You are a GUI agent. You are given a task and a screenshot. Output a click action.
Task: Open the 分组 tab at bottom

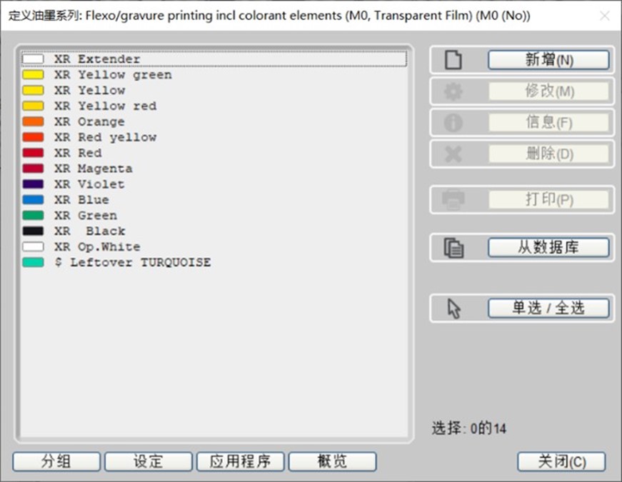pos(57,461)
